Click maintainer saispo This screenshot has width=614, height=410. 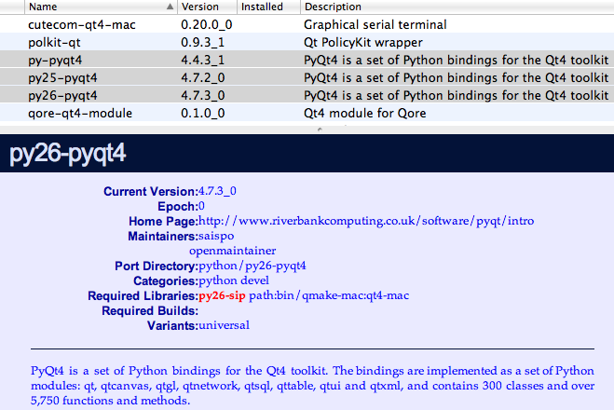tap(216, 236)
